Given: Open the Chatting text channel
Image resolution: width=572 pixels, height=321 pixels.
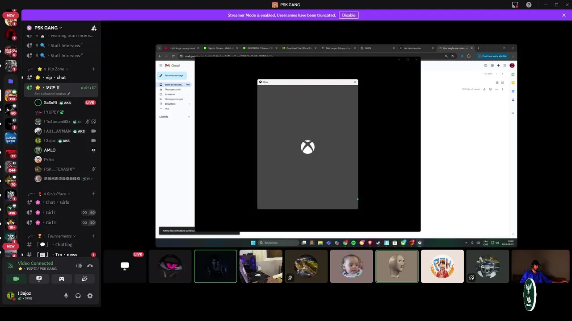Looking at the screenshot, I should point(60,245).
